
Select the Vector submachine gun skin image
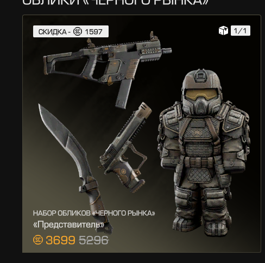[107, 70]
